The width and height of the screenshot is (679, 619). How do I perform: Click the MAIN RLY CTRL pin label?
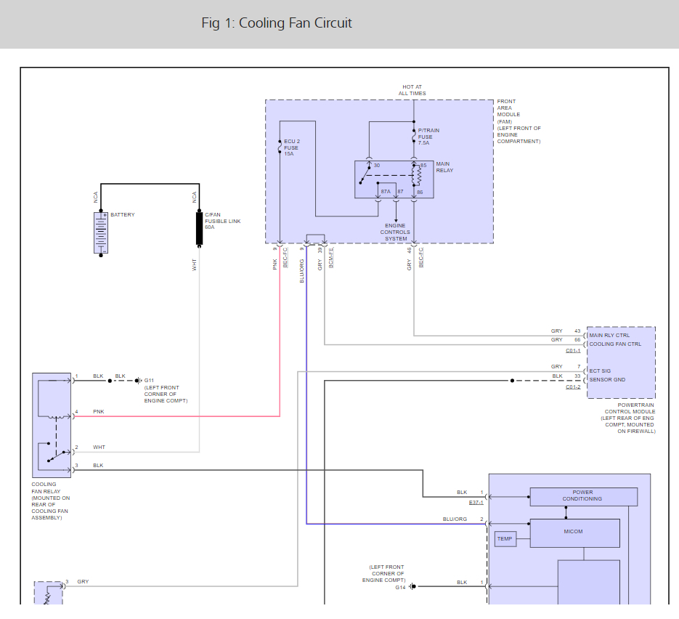(609, 335)
